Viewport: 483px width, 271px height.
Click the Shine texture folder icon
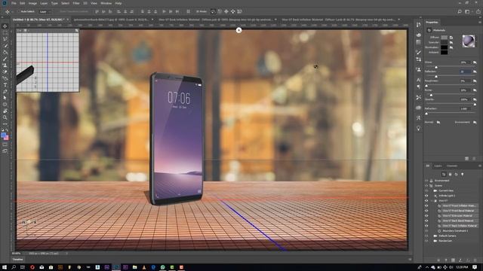(x=475, y=62)
